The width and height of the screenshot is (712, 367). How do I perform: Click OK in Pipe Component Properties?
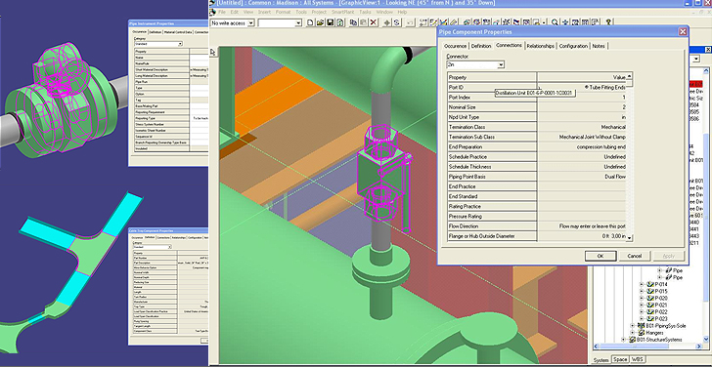pos(600,256)
